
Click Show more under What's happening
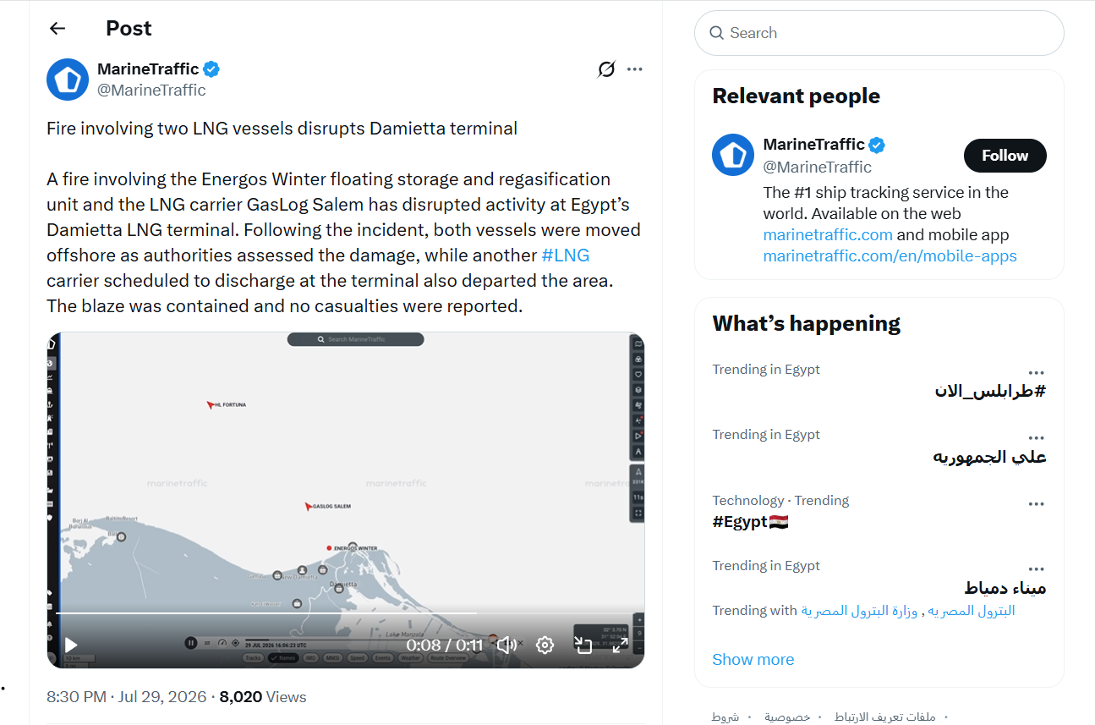pos(753,660)
